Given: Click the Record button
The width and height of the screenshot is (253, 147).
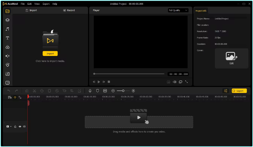Looking at the screenshot, I should click(69, 10).
